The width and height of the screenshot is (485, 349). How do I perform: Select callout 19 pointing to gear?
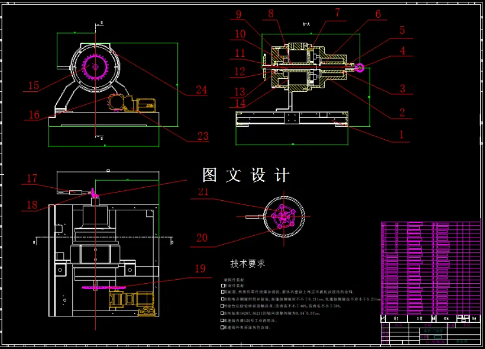point(201,268)
